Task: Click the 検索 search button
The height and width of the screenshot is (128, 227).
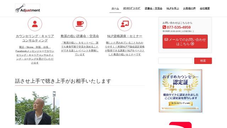Action: [203, 61]
